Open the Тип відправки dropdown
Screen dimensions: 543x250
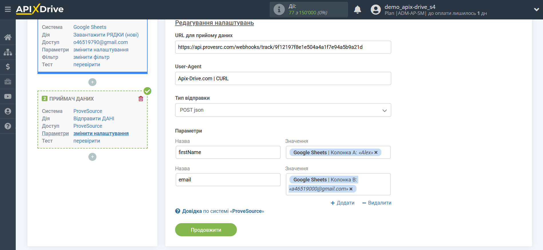[x=283, y=110]
